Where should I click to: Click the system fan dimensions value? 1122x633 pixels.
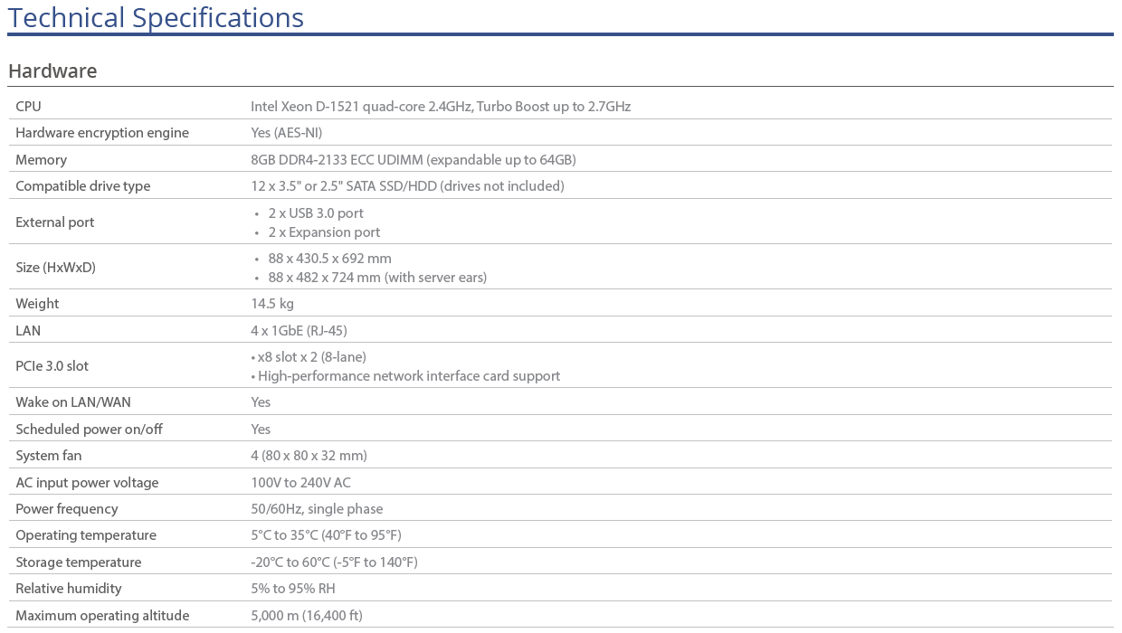click(309, 456)
